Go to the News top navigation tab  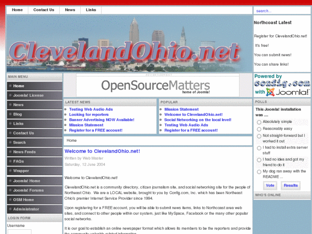click(70, 10)
